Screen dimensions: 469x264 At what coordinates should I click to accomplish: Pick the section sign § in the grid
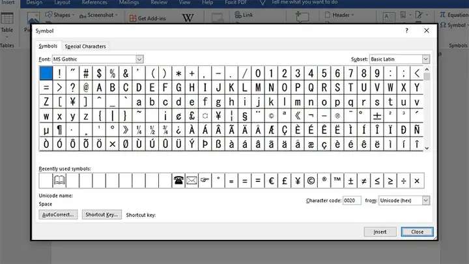(245, 116)
